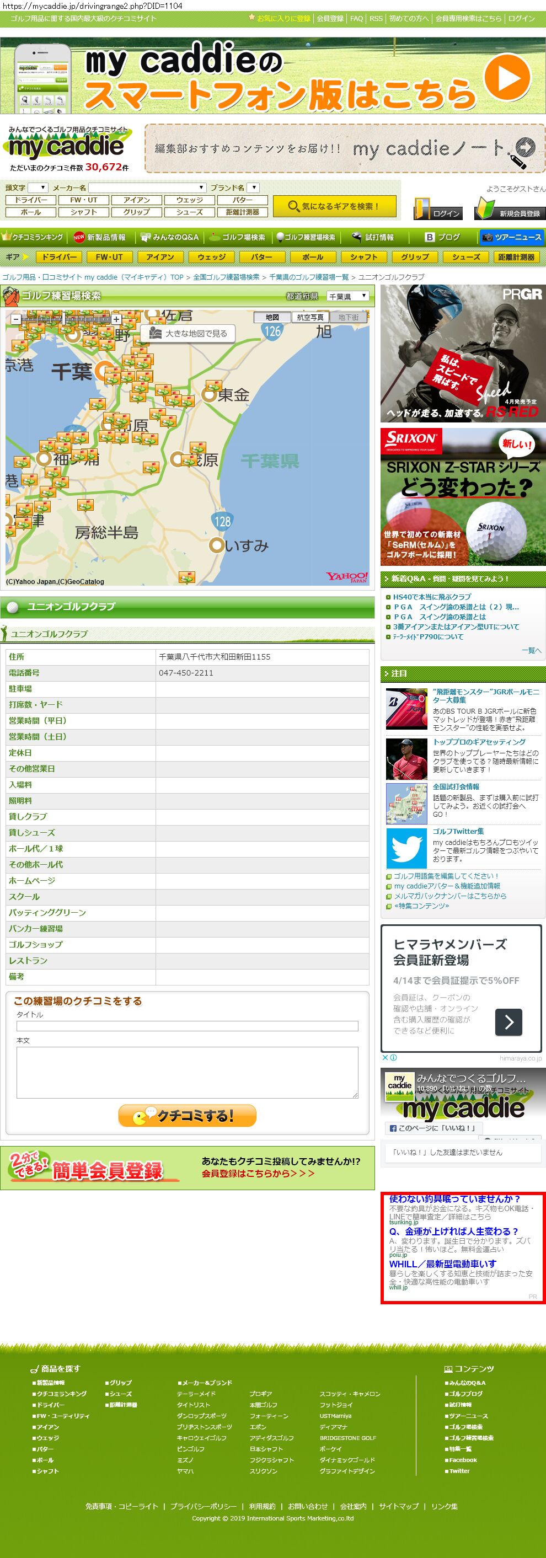
Task: Click the Facebook このページに「いいね!」button
Action: click(433, 1128)
